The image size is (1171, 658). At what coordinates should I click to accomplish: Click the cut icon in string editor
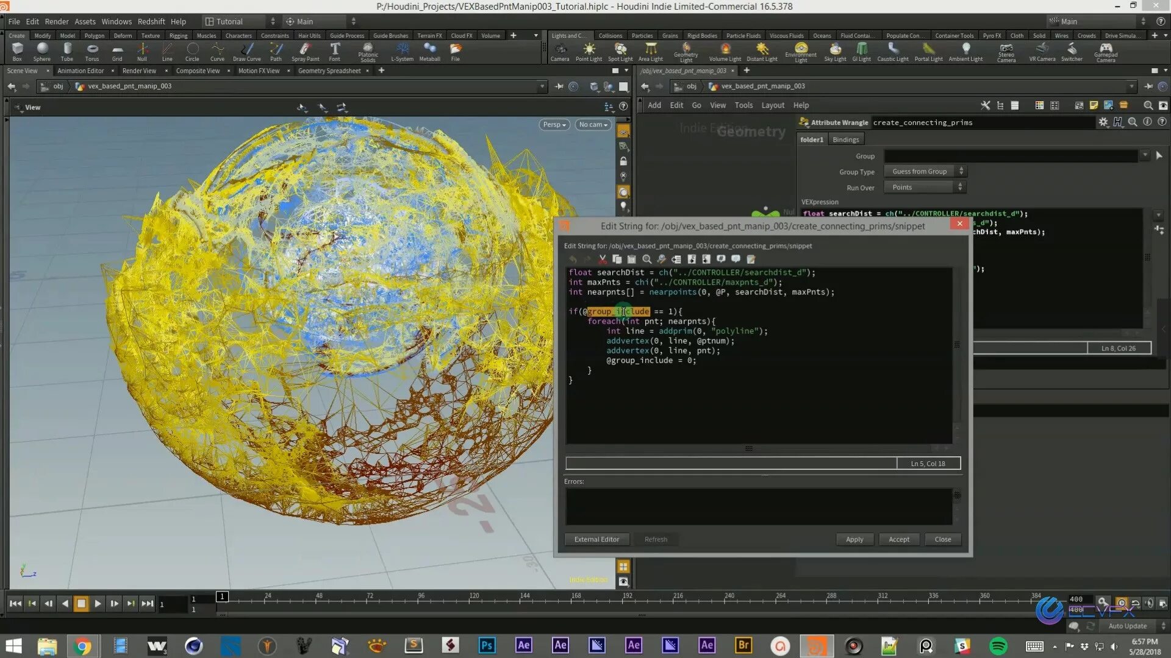coord(603,259)
